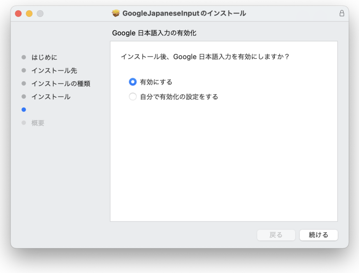Click the blue bullet of the current step
Screen dimensions: 359x273
pyautogui.click(x=24, y=110)
